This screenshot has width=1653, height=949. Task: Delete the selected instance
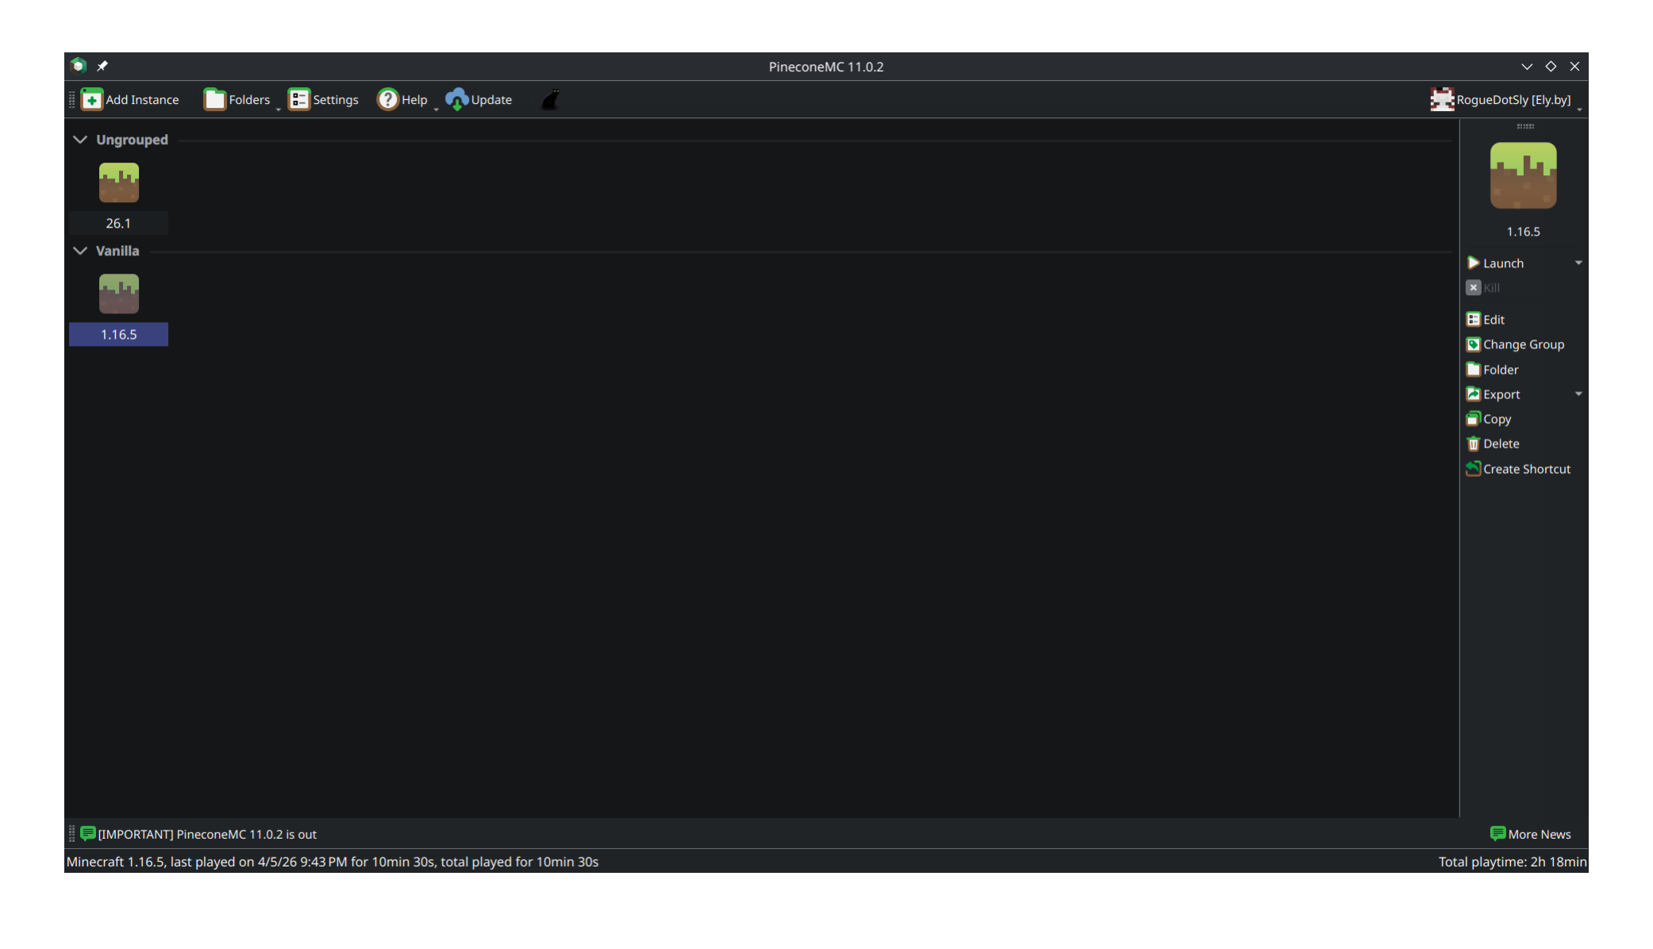coord(1492,444)
